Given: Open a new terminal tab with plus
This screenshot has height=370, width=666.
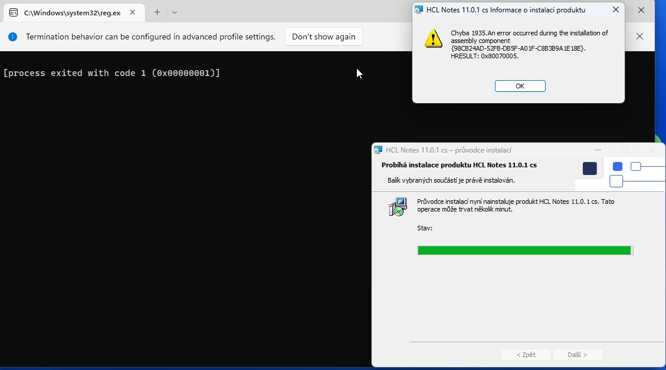Looking at the screenshot, I should pos(157,12).
